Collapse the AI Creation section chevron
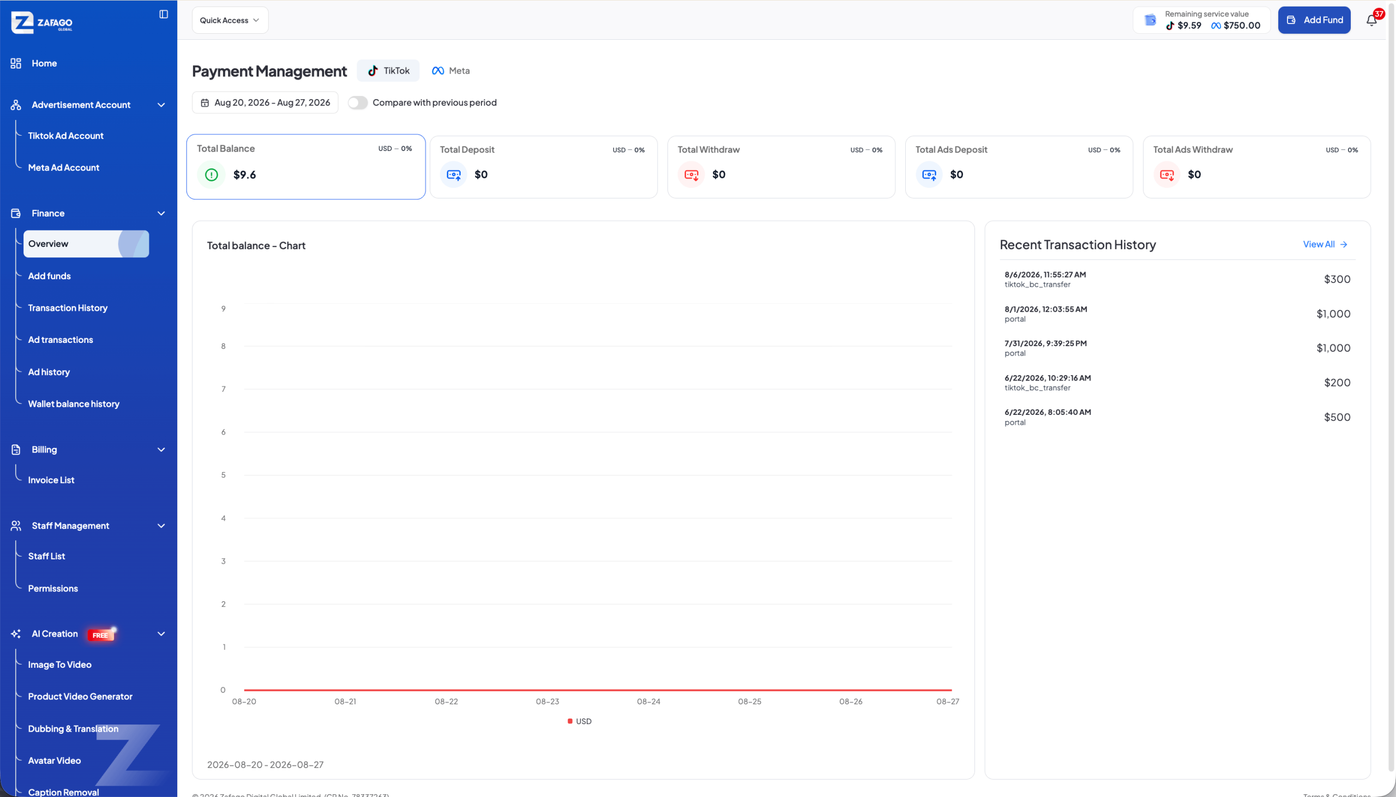1396x797 pixels. tap(161, 634)
